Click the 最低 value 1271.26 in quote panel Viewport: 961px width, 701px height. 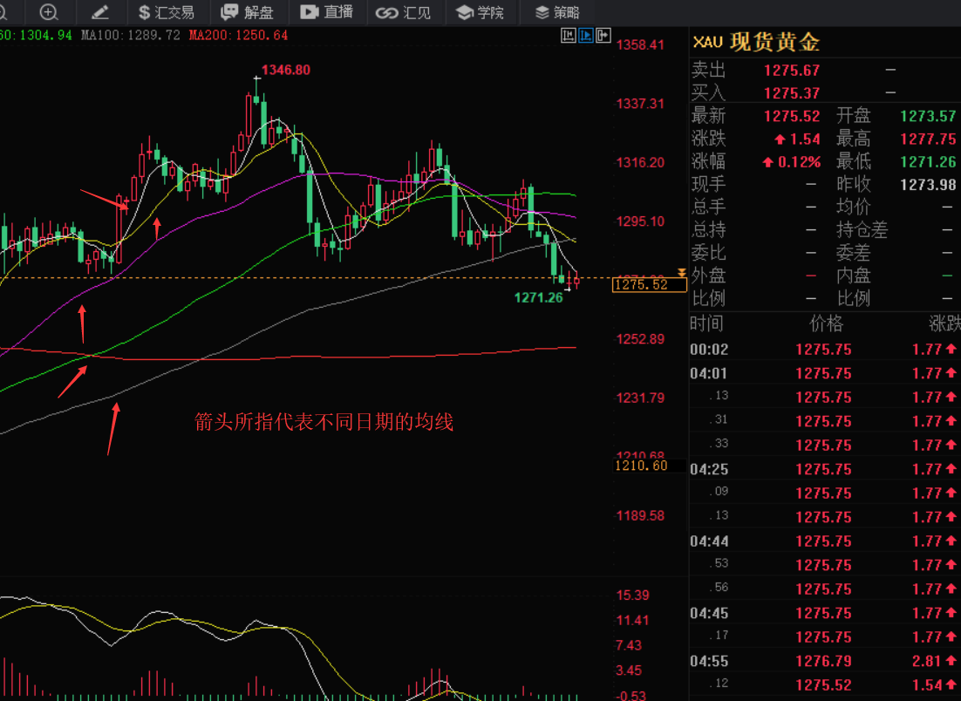coord(928,162)
